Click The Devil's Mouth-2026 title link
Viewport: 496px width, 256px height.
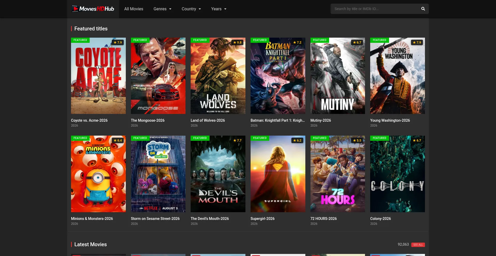coord(210,219)
